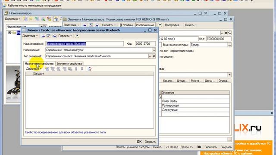Click Закрыть in the Свойства объектов dialog
This screenshot has width=276, height=155.
[x=151, y=142]
